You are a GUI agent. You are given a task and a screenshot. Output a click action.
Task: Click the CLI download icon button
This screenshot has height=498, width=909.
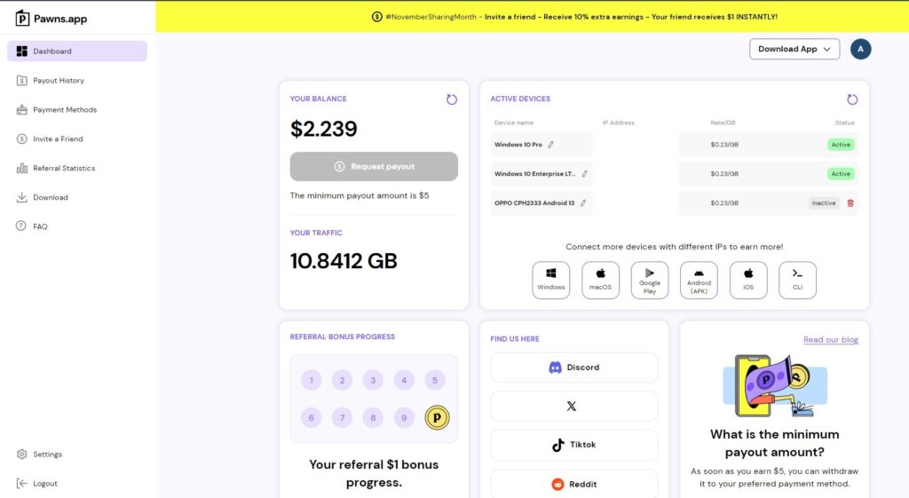798,280
